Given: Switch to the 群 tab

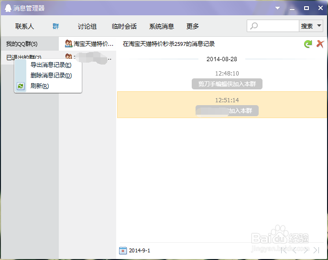Looking at the screenshot, I should tap(55, 26).
